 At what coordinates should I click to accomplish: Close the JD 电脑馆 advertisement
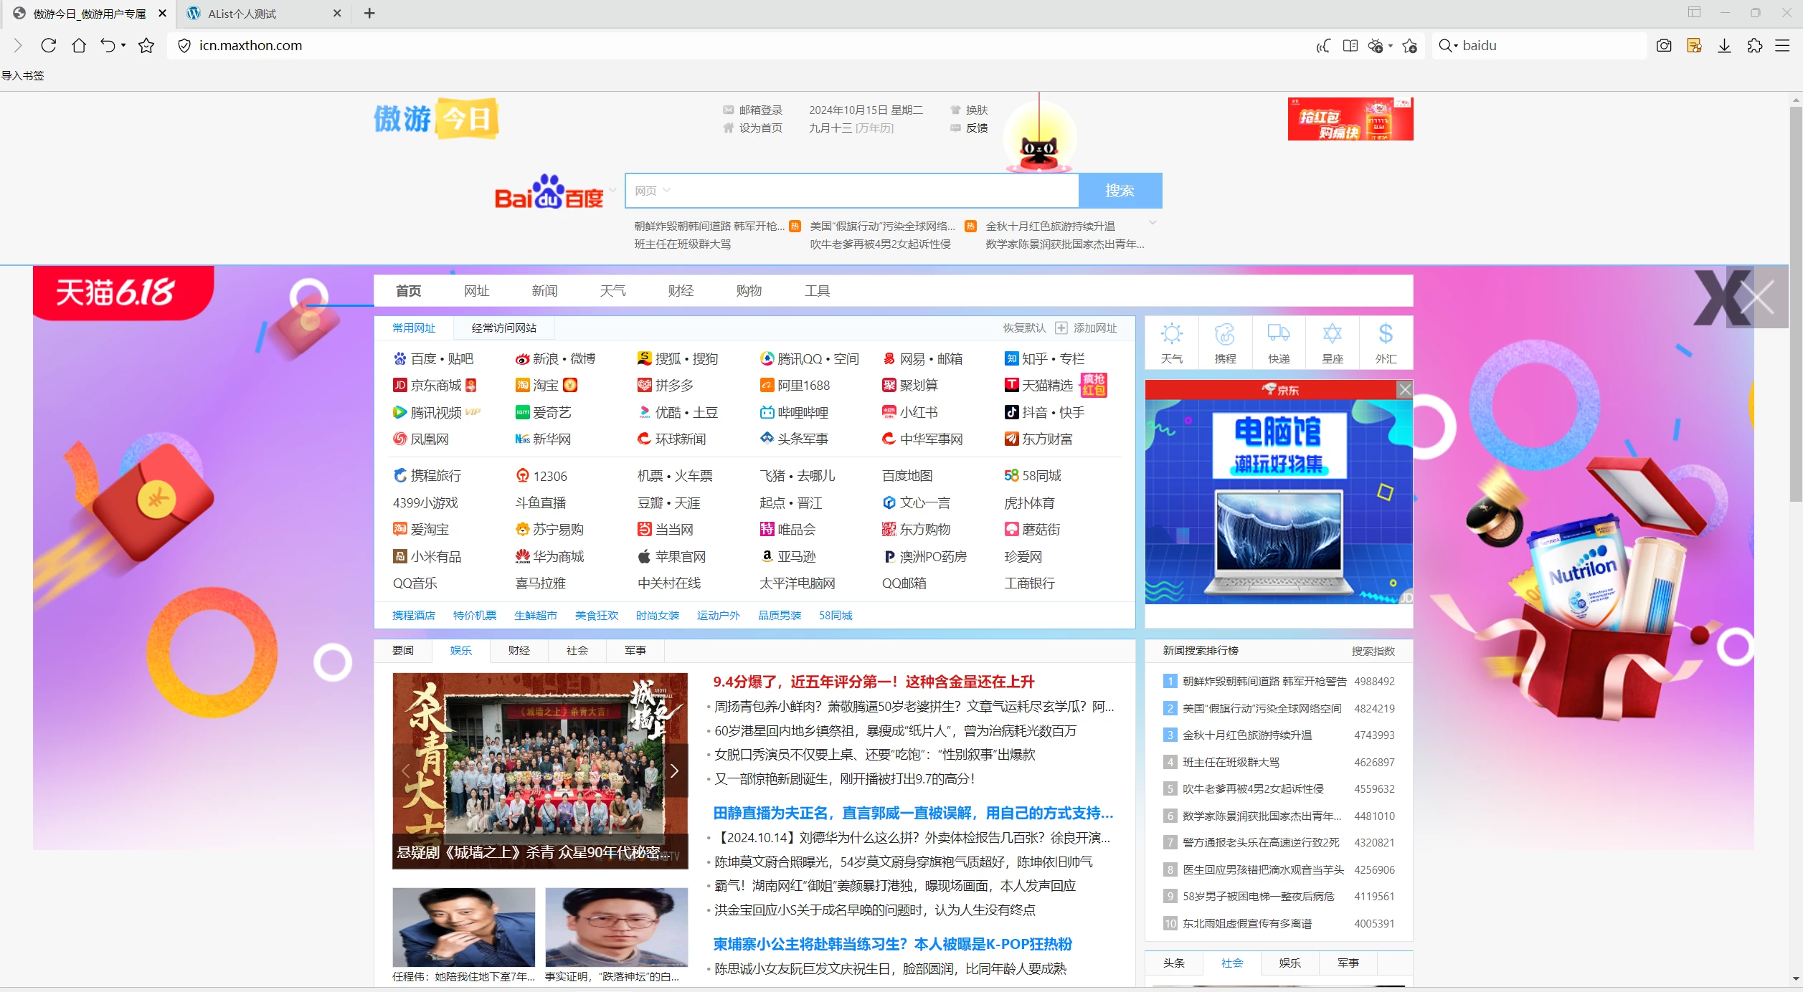tap(1404, 389)
